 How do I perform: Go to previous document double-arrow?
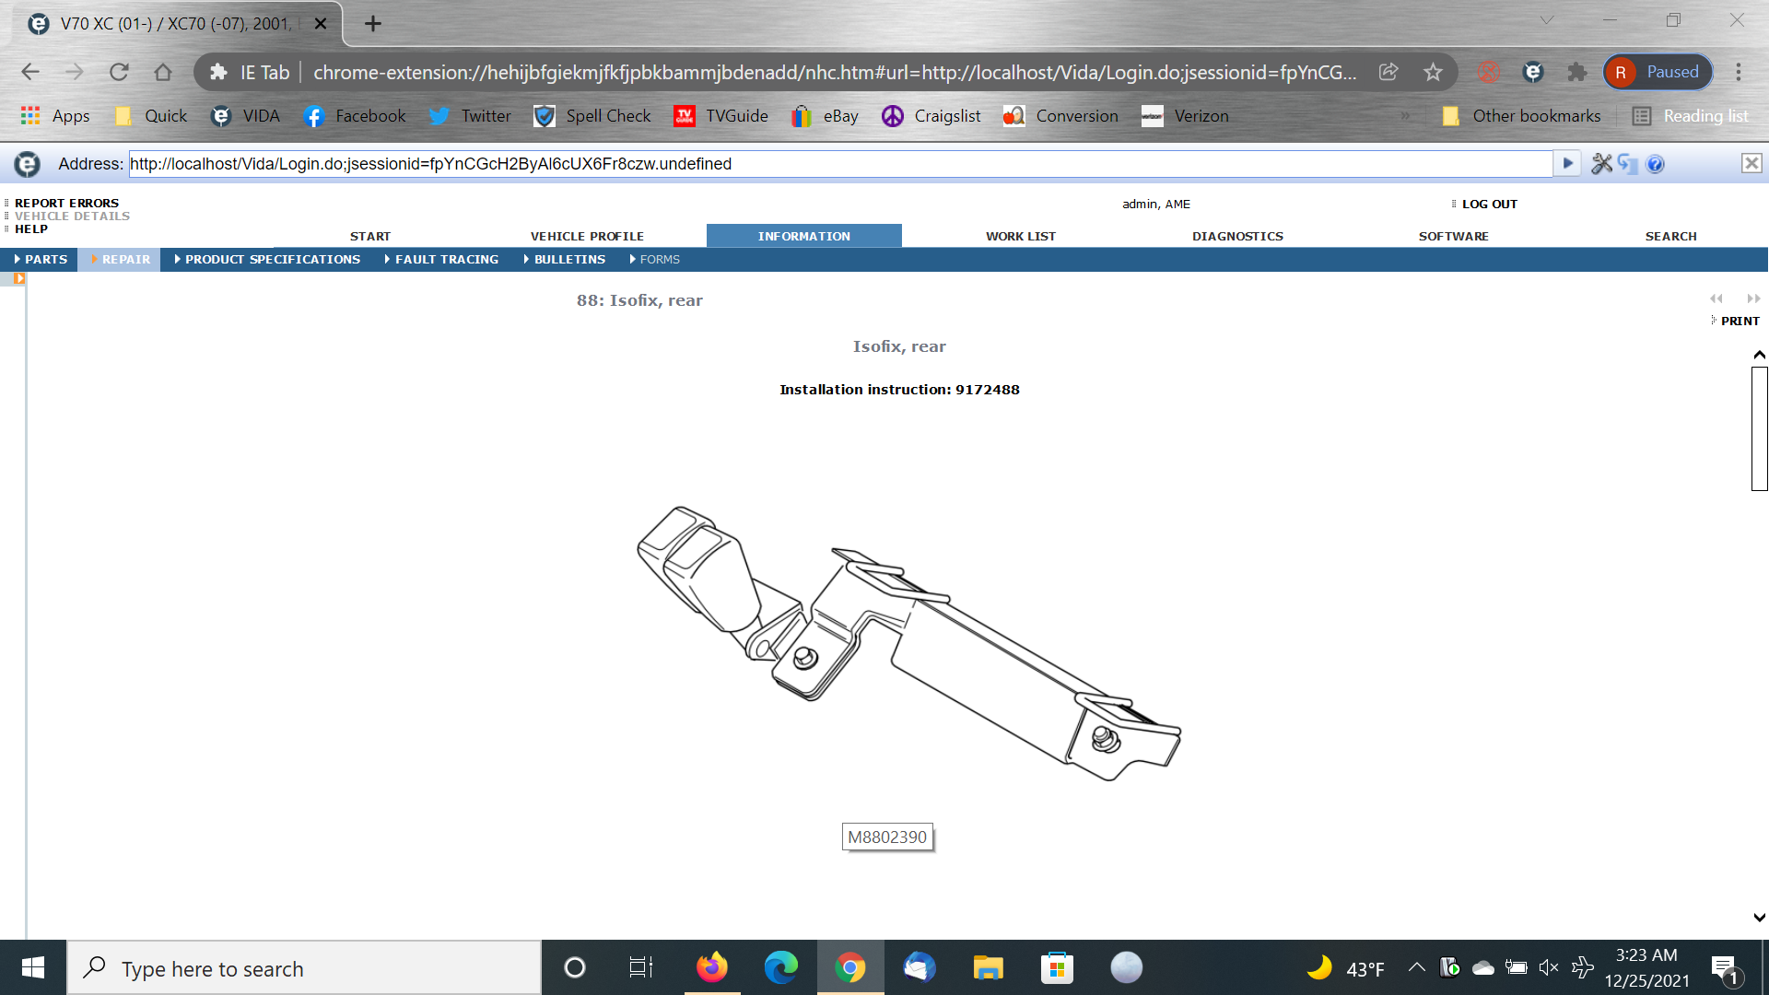tap(1716, 298)
